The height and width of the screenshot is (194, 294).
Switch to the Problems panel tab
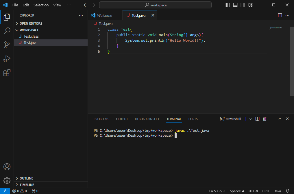pos(101,119)
